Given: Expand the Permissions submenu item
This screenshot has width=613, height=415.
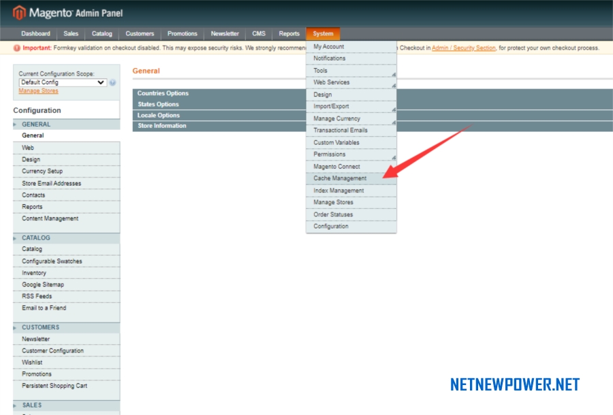Looking at the screenshot, I should (351, 154).
